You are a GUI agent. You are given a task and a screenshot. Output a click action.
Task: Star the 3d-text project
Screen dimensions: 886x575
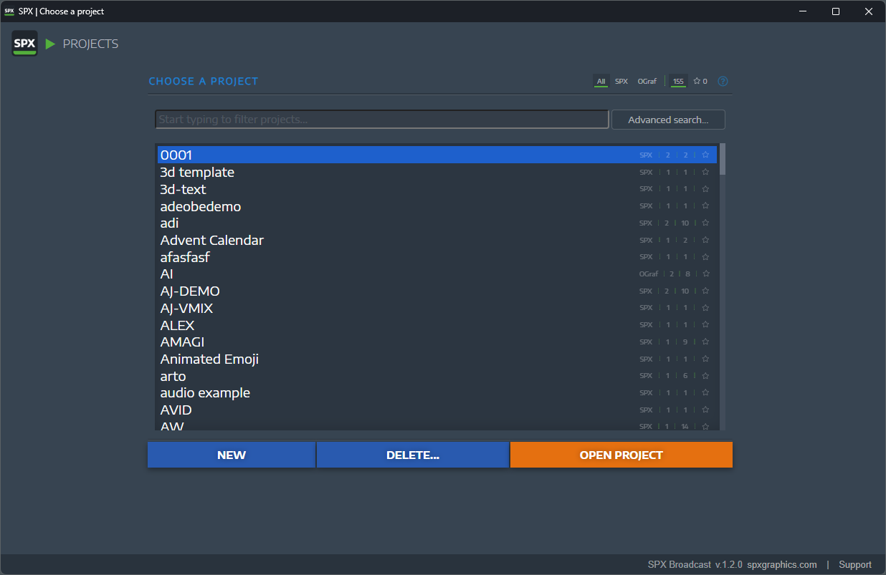[705, 189]
